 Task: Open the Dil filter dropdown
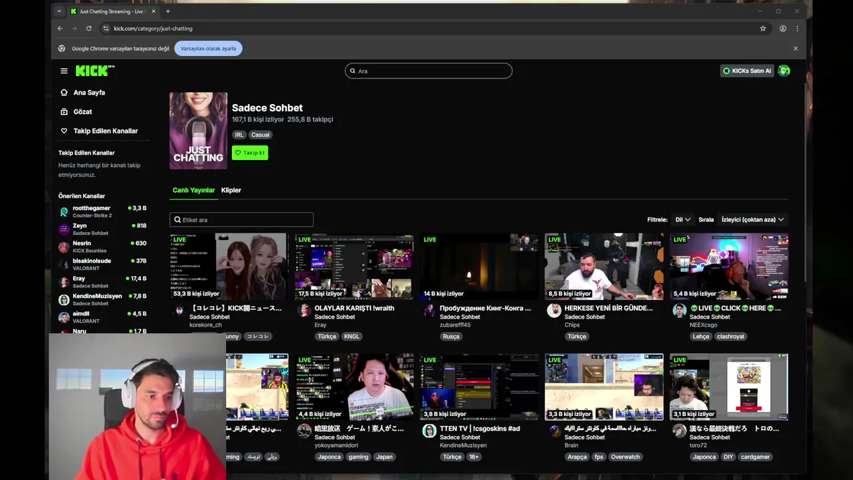pyautogui.click(x=683, y=219)
